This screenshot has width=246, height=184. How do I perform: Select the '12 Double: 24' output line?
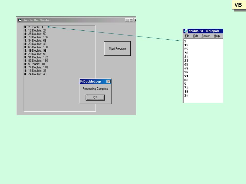coord(35,30)
